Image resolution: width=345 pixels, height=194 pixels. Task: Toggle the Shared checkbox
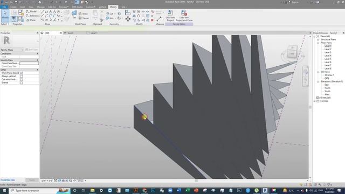click(22, 82)
